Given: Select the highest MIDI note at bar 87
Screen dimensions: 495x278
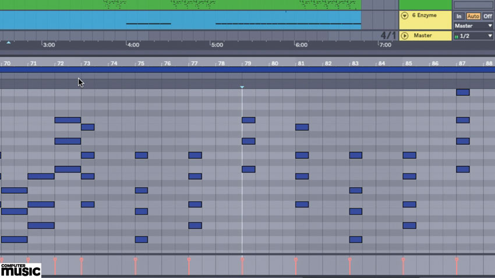Looking at the screenshot, I should tap(463, 92).
